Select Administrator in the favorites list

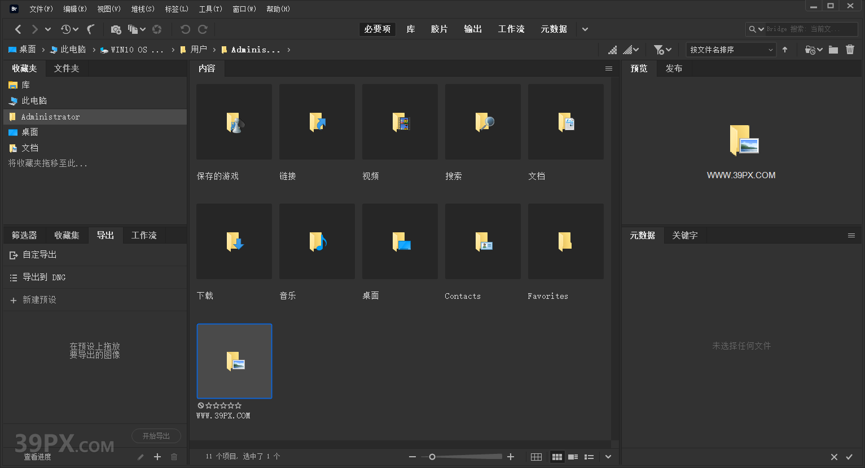pyautogui.click(x=94, y=117)
